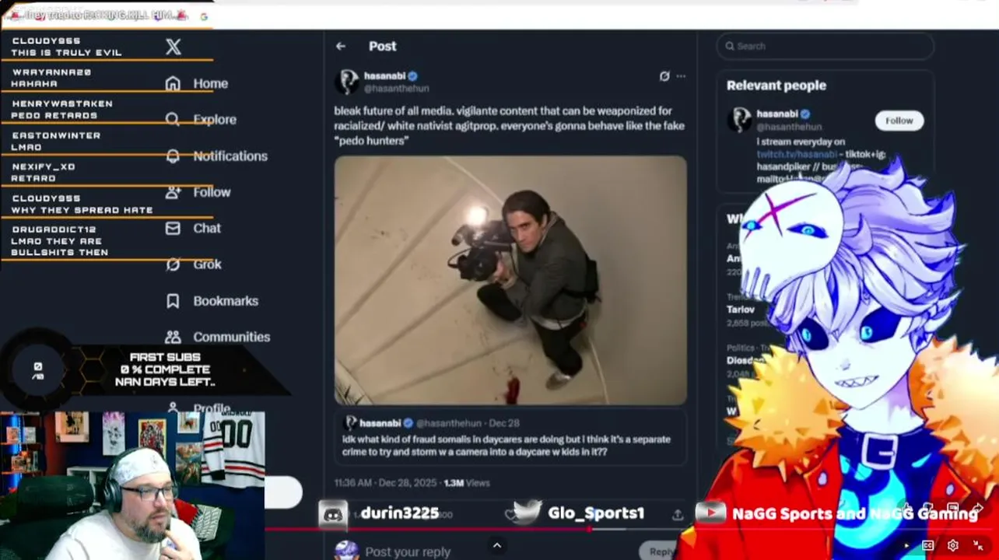The height and width of the screenshot is (560, 999).
Task: Click the 1.3M Views count
Action: click(467, 483)
